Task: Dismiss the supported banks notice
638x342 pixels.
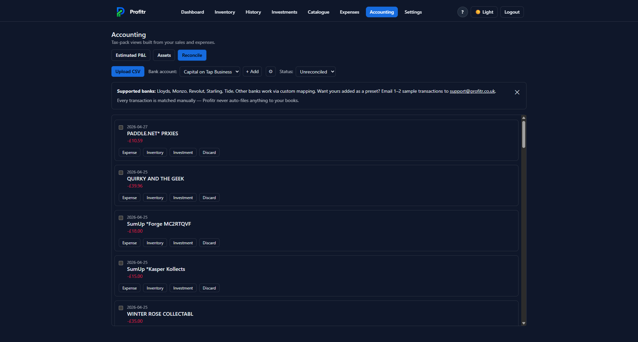Action: (x=517, y=92)
